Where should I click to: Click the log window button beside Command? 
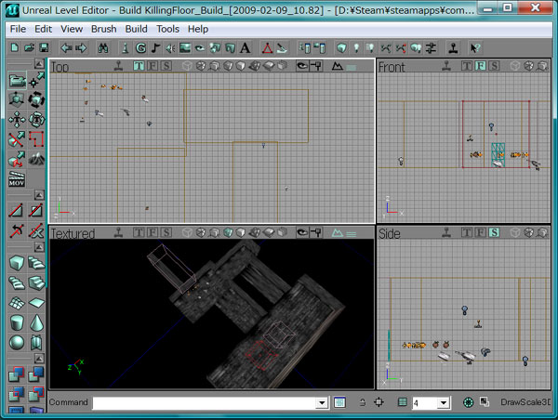339,402
